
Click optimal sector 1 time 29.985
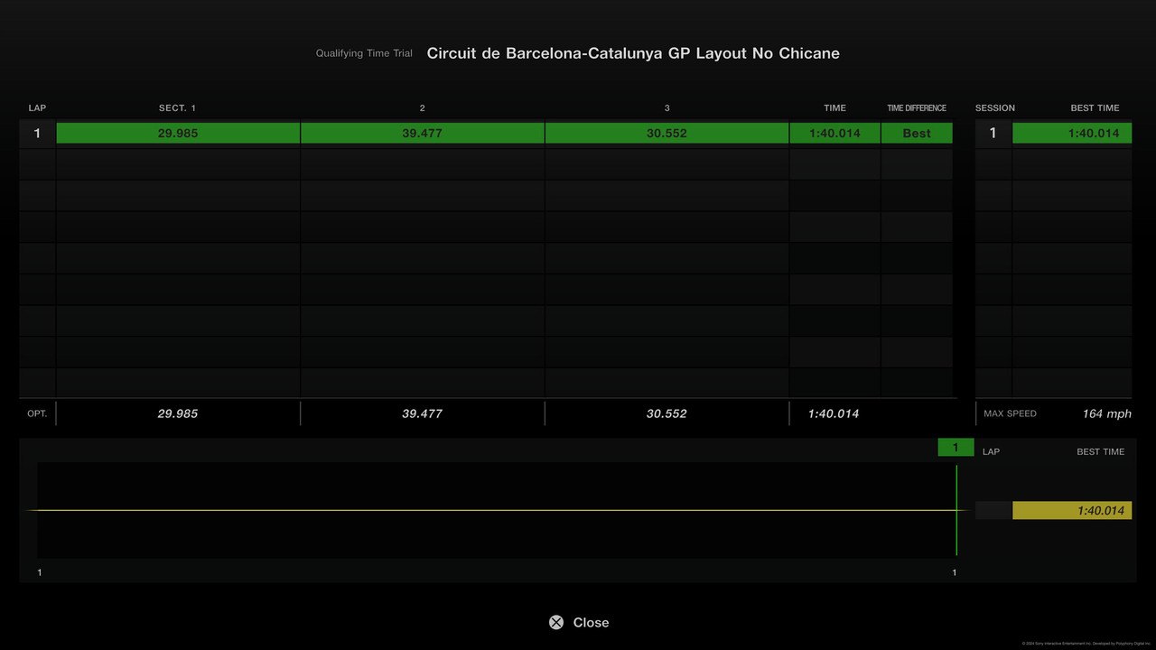pos(178,413)
